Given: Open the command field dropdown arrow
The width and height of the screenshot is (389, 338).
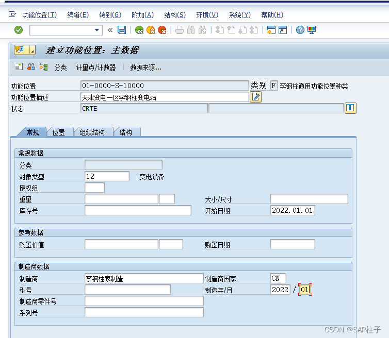Looking at the screenshot, I should click(97, 30).
